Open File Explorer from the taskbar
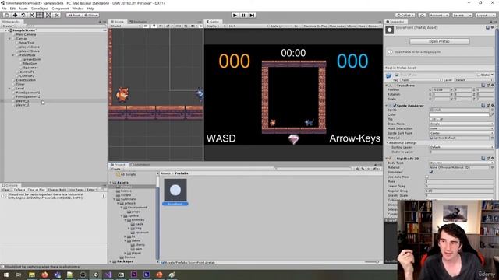This screenshot has width=499, height=280. tap(32, 275)
